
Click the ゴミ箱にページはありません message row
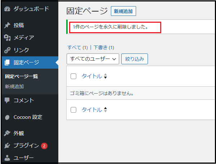(140, 93)
